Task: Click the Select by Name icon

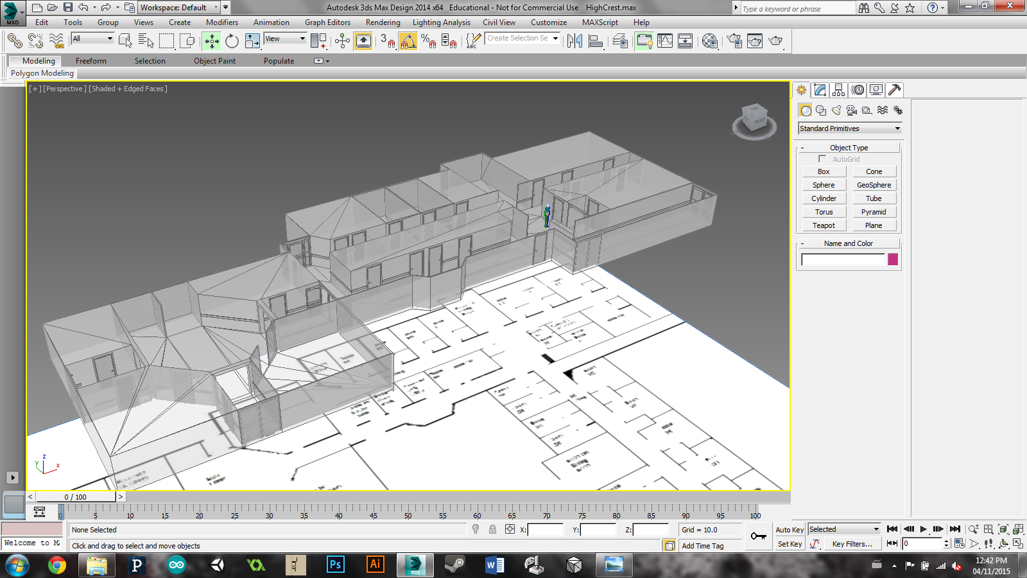Action: pyautogui.click(x=146, y=41)
